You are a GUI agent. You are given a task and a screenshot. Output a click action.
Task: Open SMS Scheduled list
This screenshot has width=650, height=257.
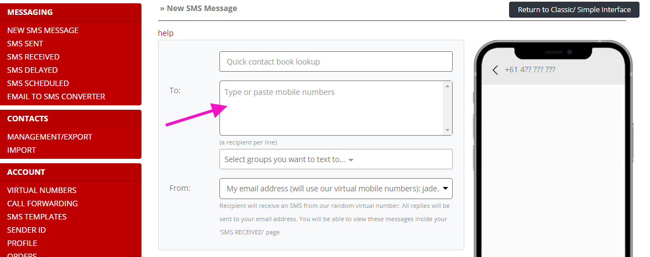[x=38, y=83]
